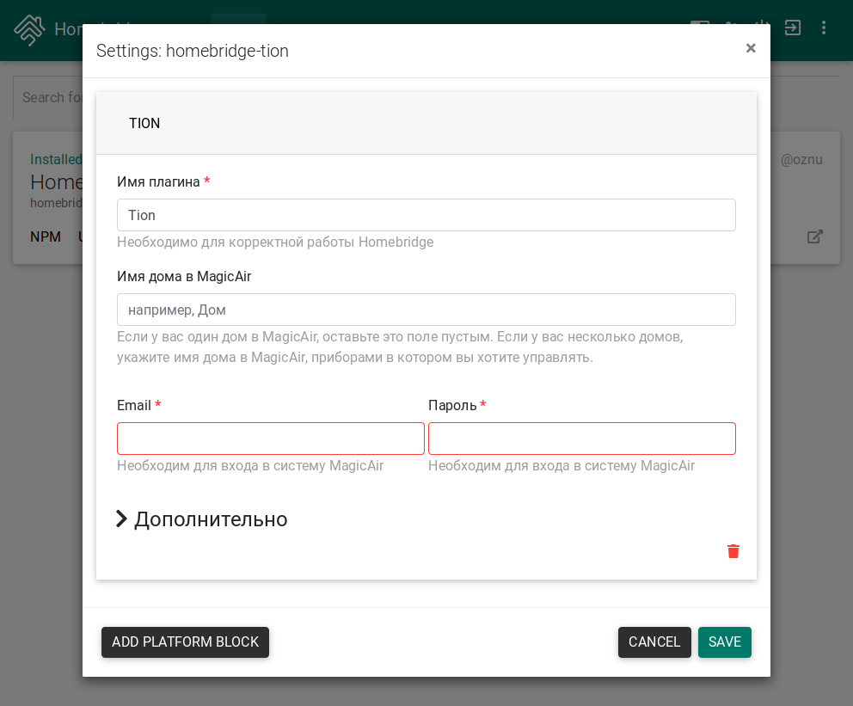Click the Необходимо для корректной работы Homebridge hint
853x706 pixels.
pyautogui.click(x=275, y=242)
